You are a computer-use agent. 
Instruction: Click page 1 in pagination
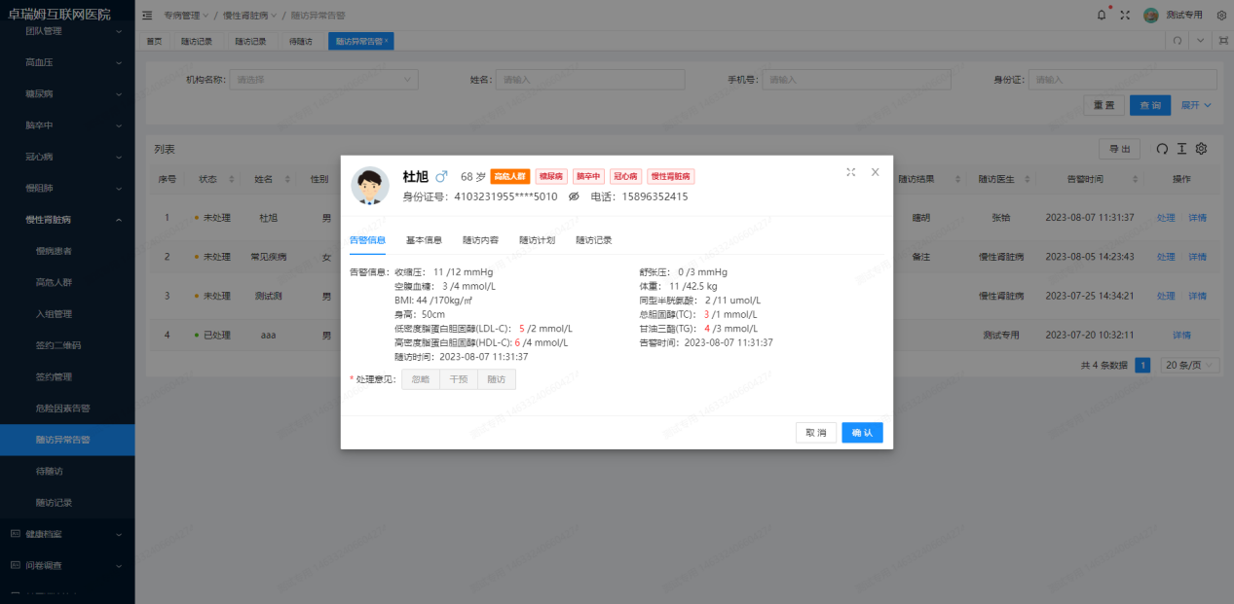[1141, 364]
